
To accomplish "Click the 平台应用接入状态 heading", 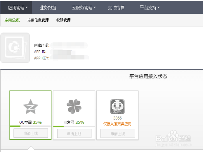I will pos(148,76).
